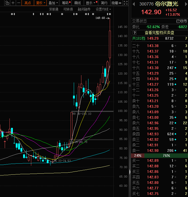Click the red 24% sell ratio bar
The width and height of the screenshot is (188, 197).
138,156
